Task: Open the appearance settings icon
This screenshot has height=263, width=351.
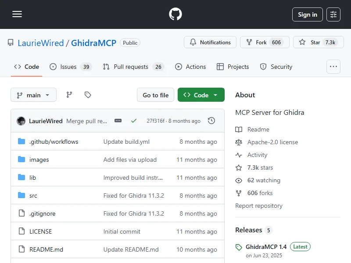Action: pyautogui.click(x=333, y=14)
